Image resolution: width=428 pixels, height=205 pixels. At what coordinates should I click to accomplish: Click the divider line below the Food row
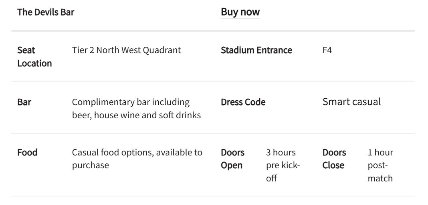pos(213,197)
